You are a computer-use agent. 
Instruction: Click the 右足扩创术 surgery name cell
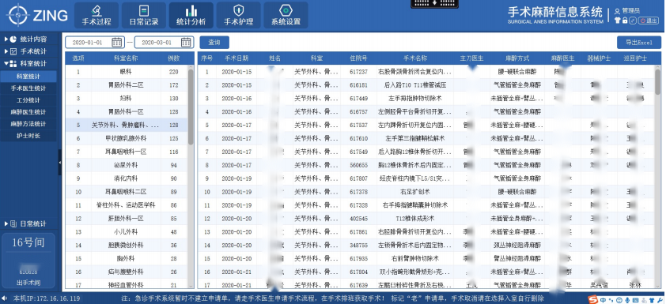[415, 192]
